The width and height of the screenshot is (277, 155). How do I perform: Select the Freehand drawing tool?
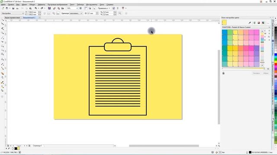(x=2, y=37)
